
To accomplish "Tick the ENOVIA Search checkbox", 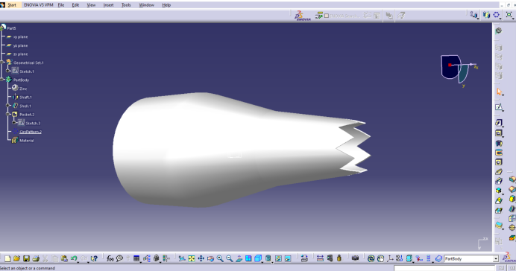I will [x=327, y=16].
